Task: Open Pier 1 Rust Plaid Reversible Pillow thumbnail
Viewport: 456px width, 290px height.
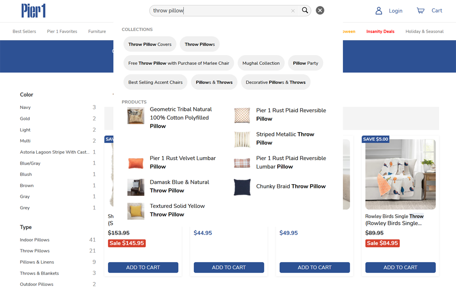Action: (242, 115)
